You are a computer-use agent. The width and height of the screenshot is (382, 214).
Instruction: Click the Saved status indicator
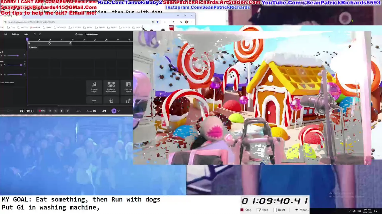point(79,34)
